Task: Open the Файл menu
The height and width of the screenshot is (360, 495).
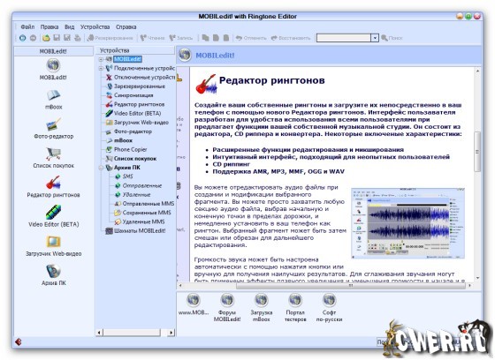Action: click(x=27, y=27)
